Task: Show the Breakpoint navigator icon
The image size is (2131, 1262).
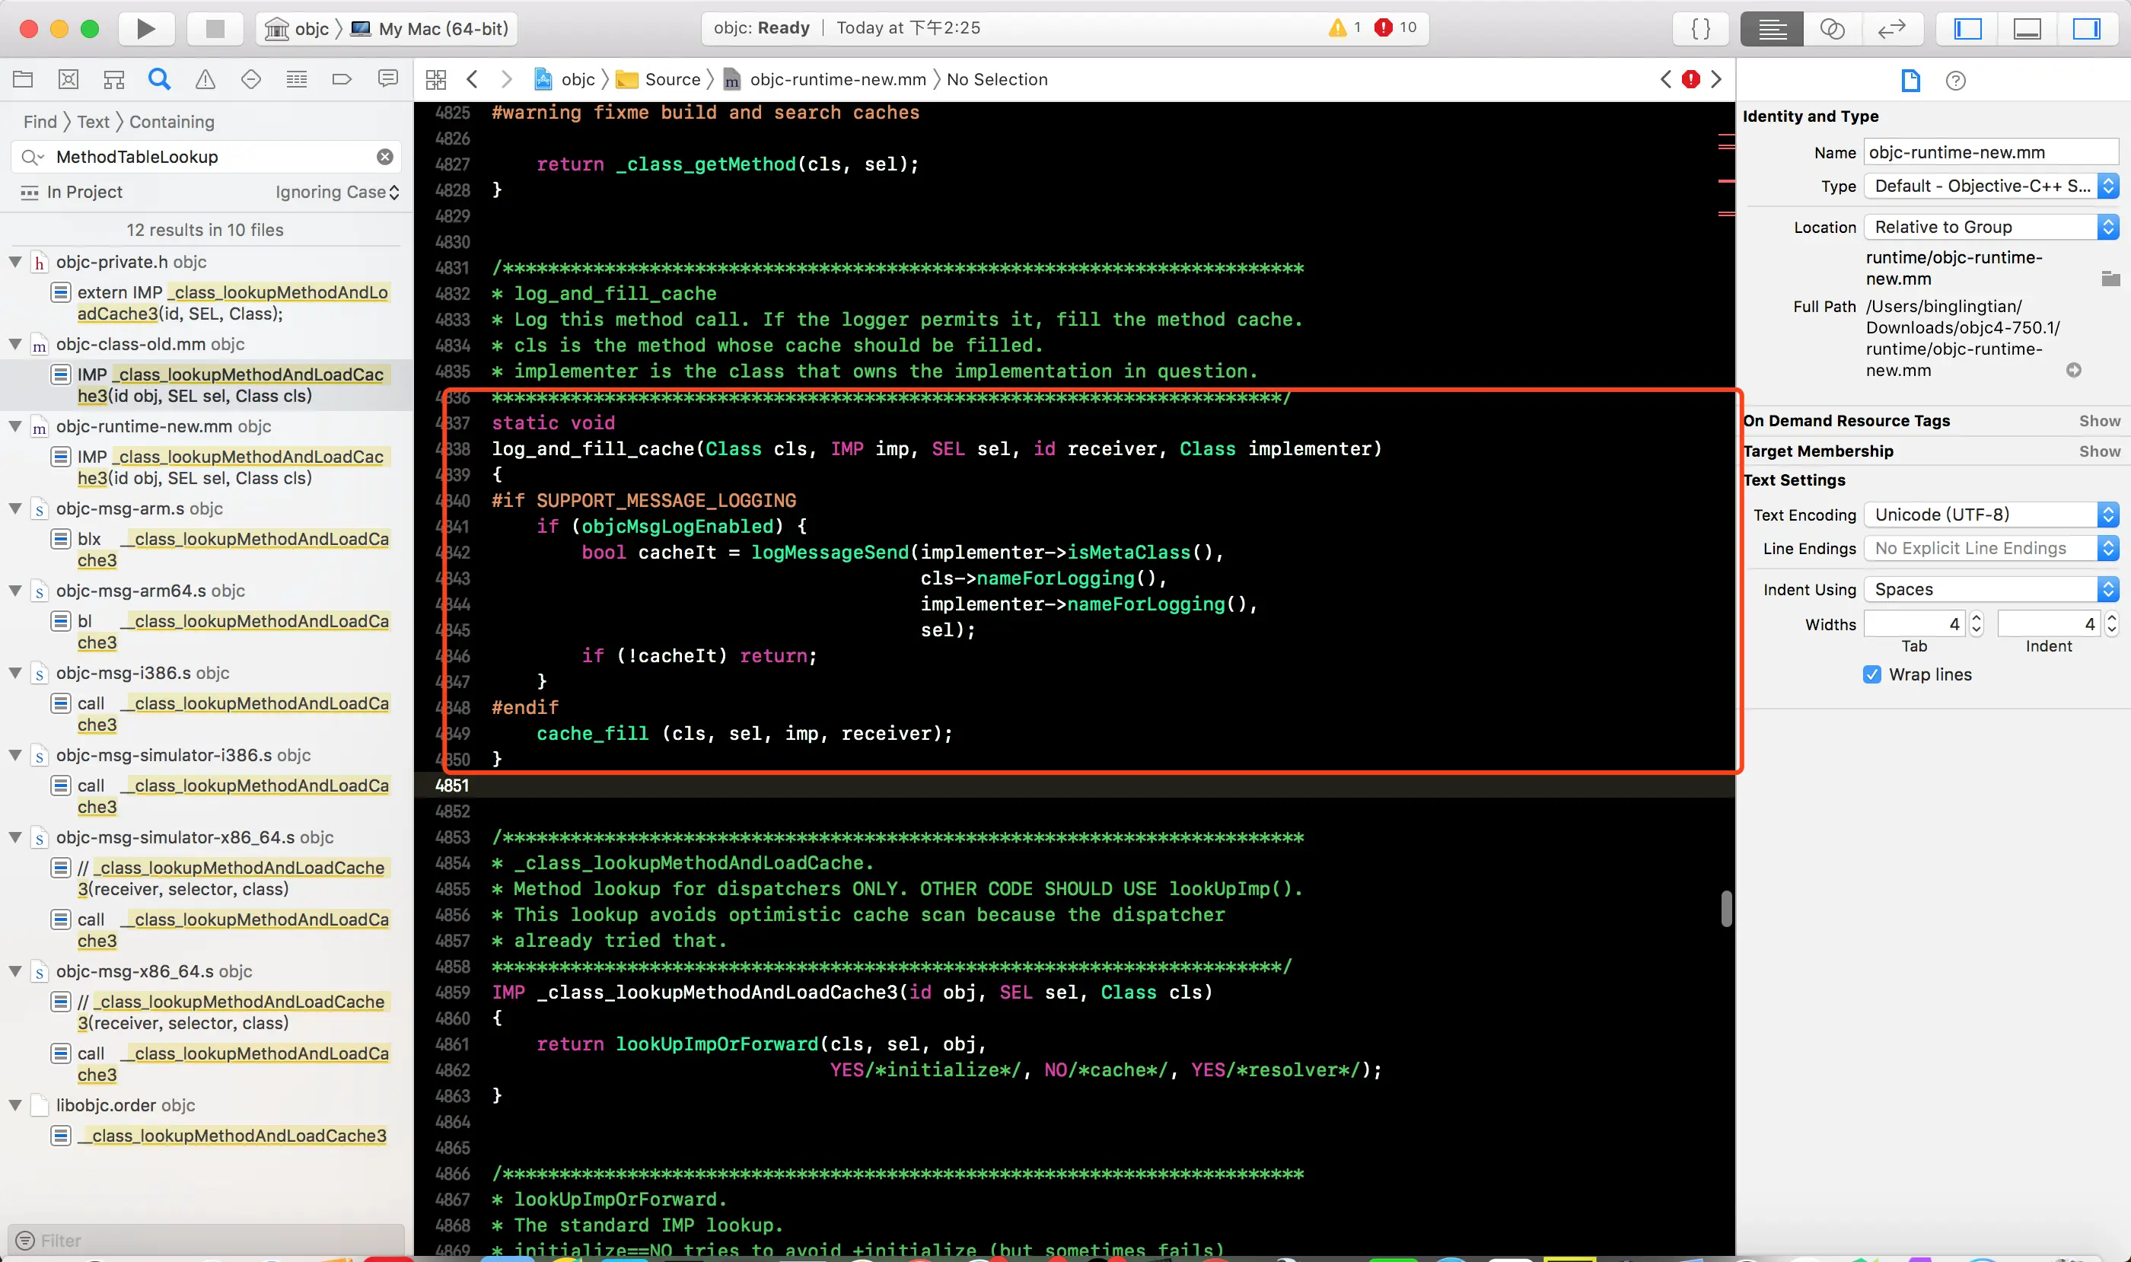Action: pyautogui.click(x=342, y=79)
